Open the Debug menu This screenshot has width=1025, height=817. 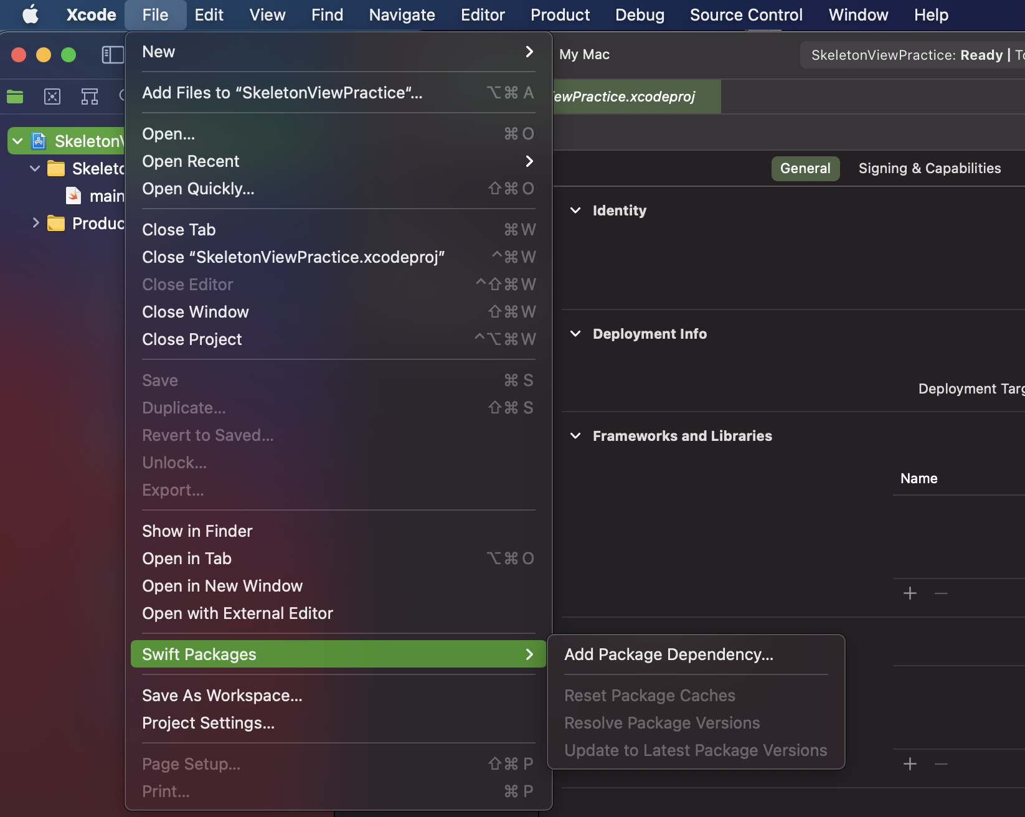coord(640,14)
